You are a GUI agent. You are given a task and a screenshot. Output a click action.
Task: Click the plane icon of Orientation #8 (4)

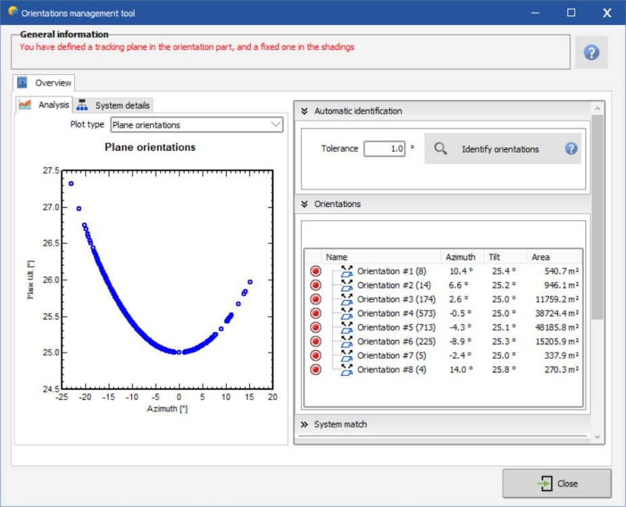(347, 370)
